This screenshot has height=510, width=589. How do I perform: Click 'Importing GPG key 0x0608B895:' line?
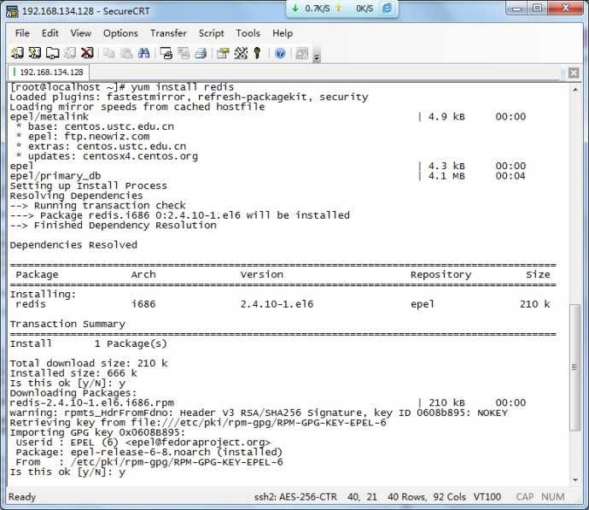[97, 432]
